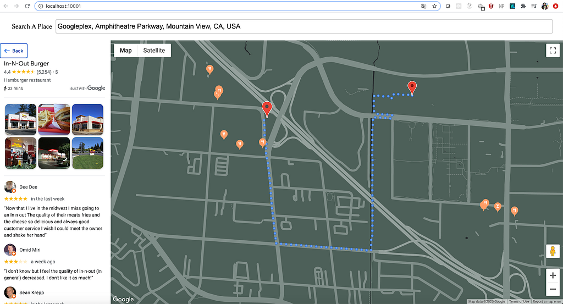The image size is (563, 304).
Task: Click the Hamburger restaurant label
Action: (27, 80)
